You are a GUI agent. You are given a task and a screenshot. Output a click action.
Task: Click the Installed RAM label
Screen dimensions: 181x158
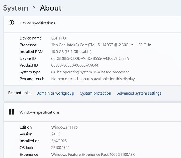[32, 52]
